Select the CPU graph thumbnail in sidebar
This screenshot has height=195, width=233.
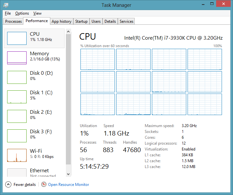(17, 38)
